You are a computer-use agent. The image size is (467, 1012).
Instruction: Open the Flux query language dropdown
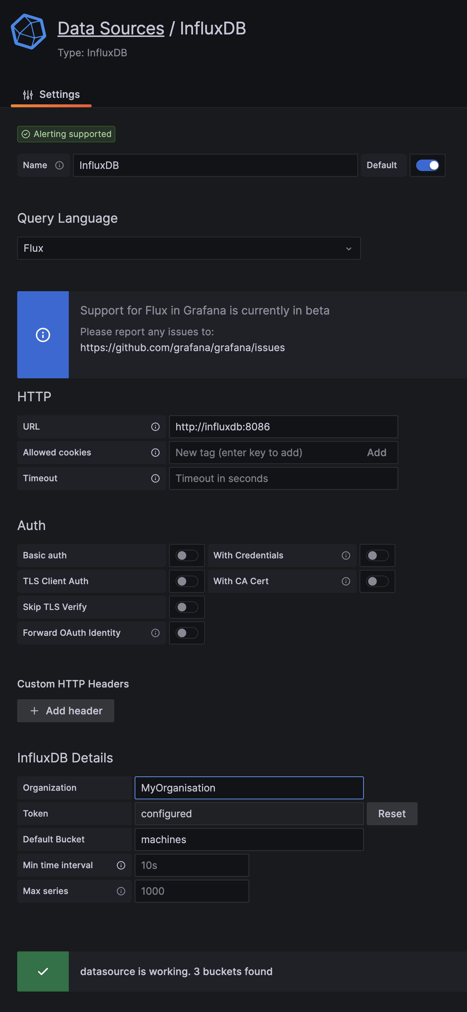(x=189, y=248)
